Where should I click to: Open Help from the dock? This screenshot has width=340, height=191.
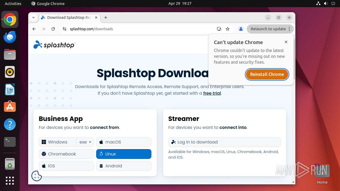tap(10, 124)
